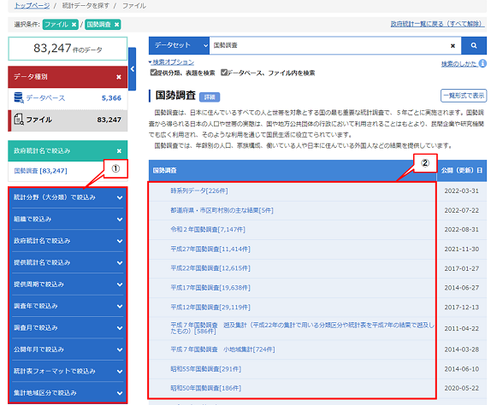Expand 公開年月で絞込み filter
This screenshot has height=405, width=497.
[68, 349]
